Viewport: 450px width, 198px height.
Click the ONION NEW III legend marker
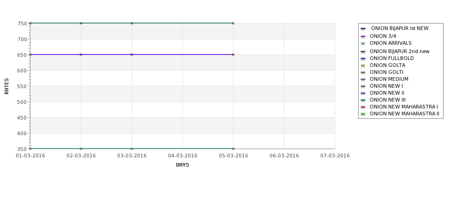(363, 101)
